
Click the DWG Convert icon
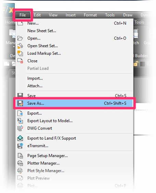(20, 128)
